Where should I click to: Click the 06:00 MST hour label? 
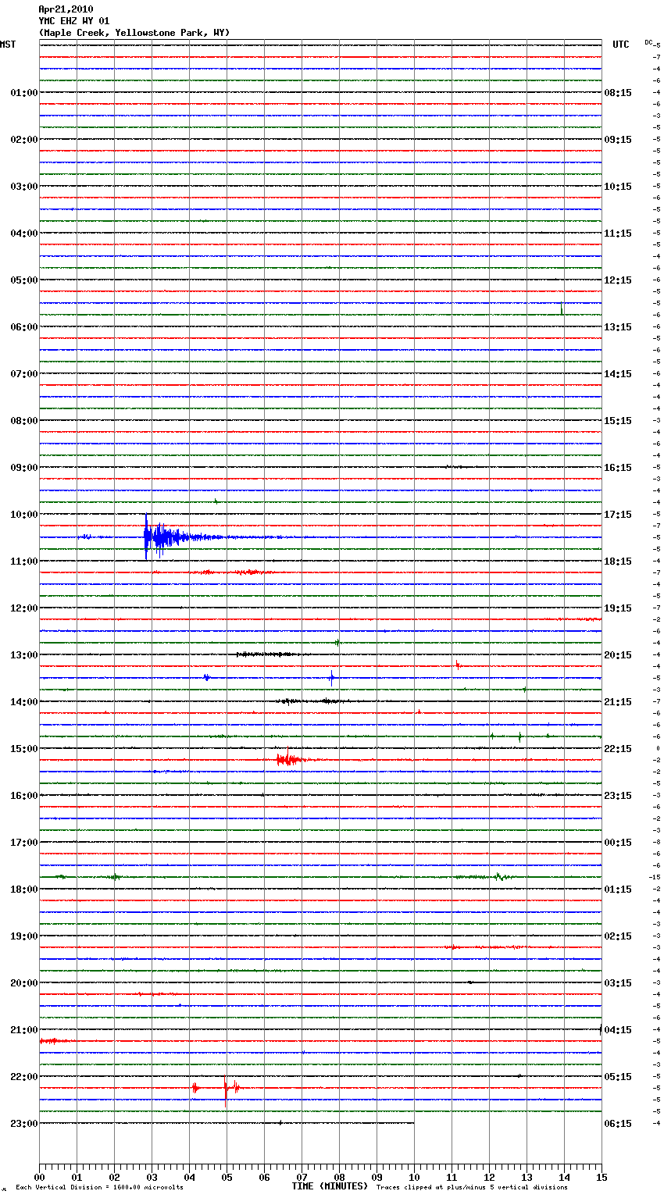click(24, 327)
